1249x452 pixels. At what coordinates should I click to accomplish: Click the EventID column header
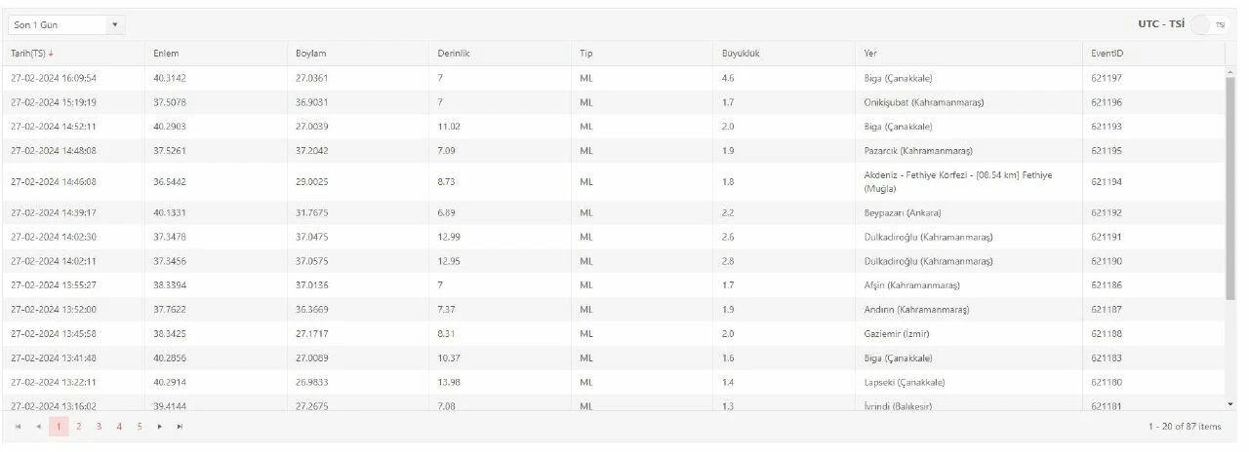(x=1108, y=54)
